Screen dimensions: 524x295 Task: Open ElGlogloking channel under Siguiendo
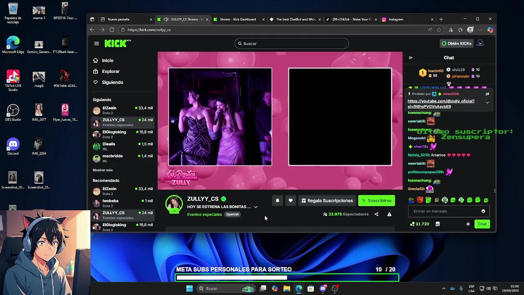(x=123, y=134)
